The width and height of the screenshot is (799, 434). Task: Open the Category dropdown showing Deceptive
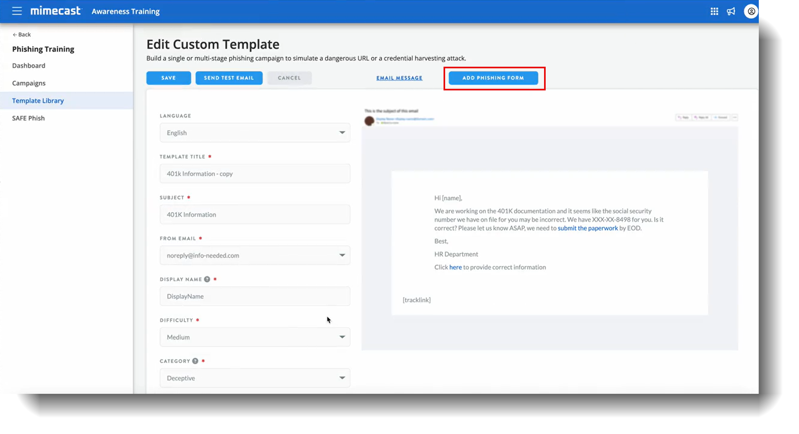(255, 378)
